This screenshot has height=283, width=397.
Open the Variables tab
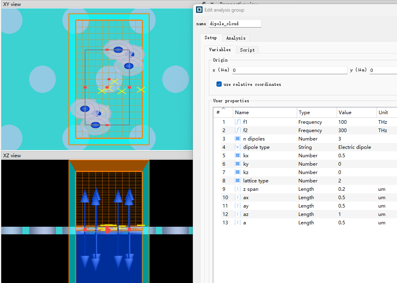220,50
